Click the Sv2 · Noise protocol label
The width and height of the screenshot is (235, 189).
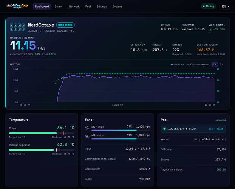pyautogui.click(x=216, y=129)
